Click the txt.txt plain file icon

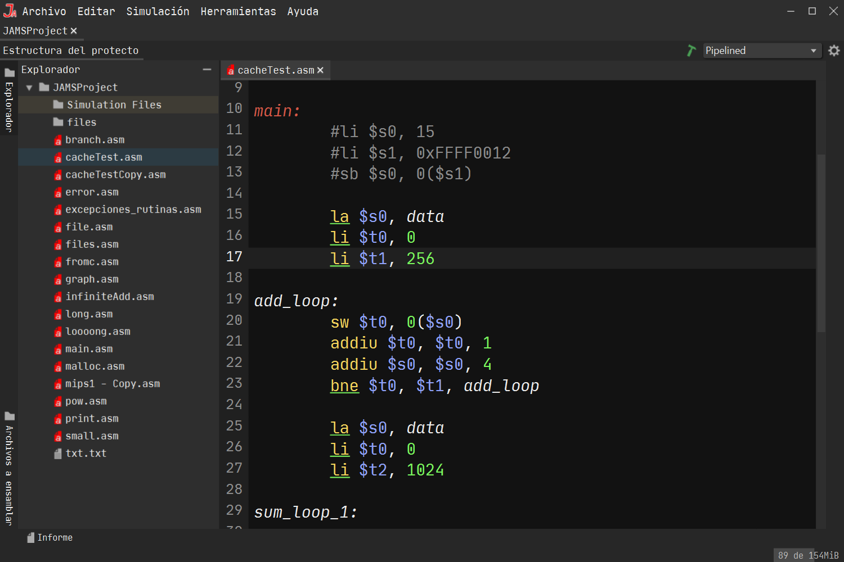tap(58, 453)
